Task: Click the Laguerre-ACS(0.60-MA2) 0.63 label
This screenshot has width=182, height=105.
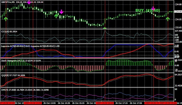Action: [15, 46]
